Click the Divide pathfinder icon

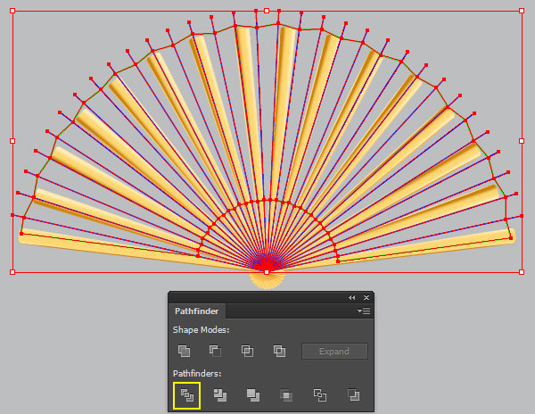[187, 395]
